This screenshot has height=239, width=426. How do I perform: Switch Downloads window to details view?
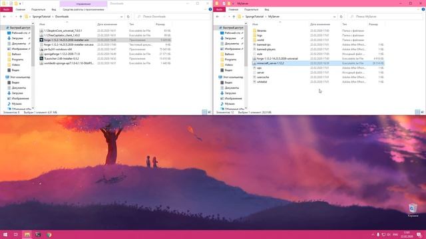click(204, 112)
